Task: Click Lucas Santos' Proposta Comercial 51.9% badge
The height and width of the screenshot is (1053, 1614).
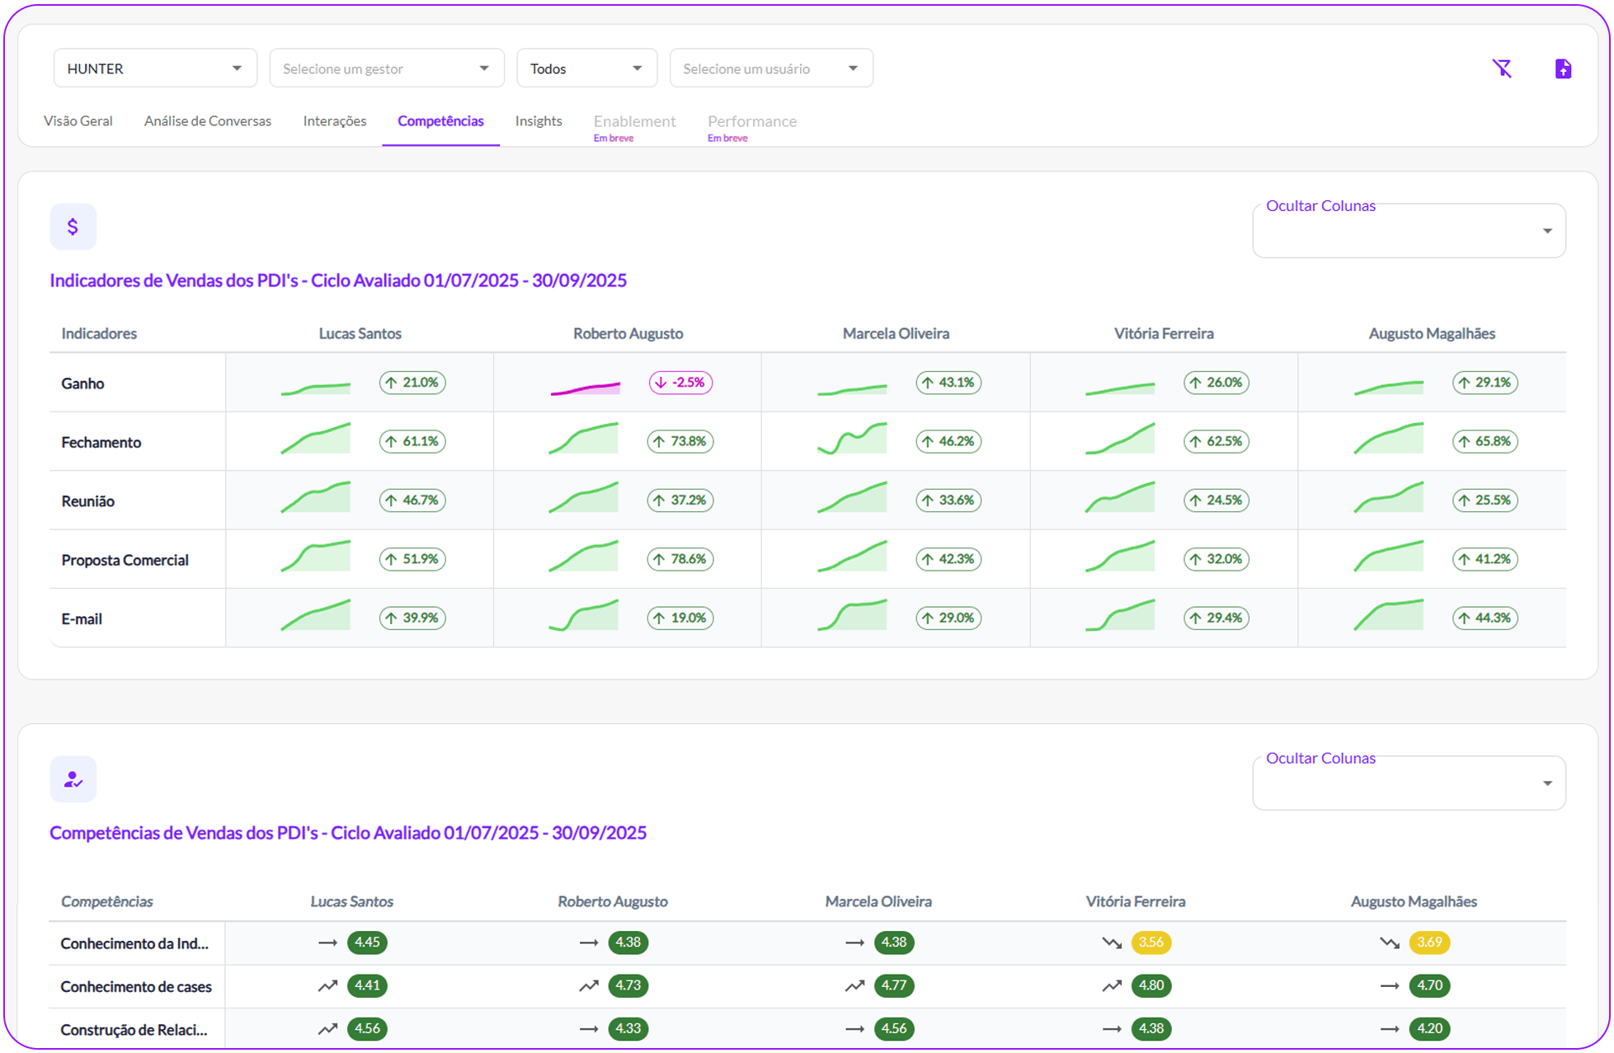Action: (x=412, y=559)
